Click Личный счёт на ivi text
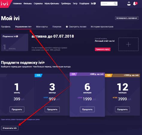 click(105, 41)
